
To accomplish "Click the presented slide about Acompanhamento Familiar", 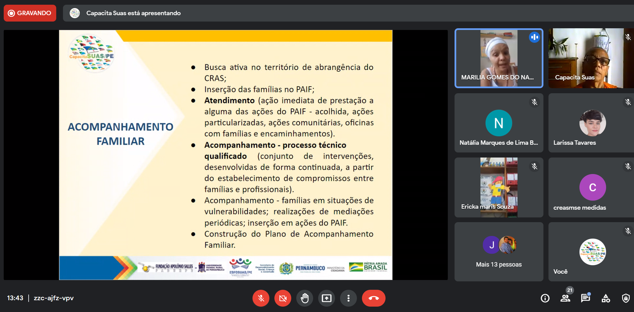I will pos(226,155).
